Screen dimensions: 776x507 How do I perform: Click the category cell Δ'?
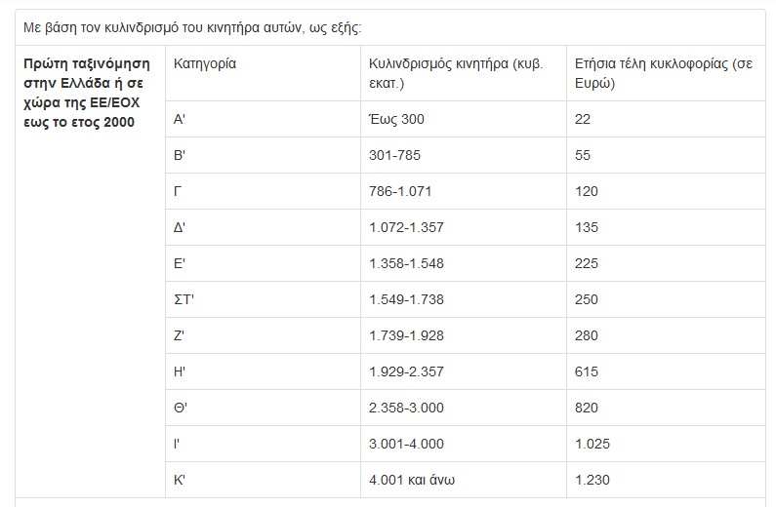[181, 227]
